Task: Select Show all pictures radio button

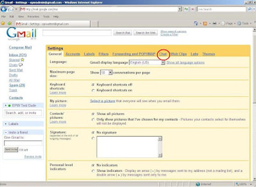Action: click(93, 114)
